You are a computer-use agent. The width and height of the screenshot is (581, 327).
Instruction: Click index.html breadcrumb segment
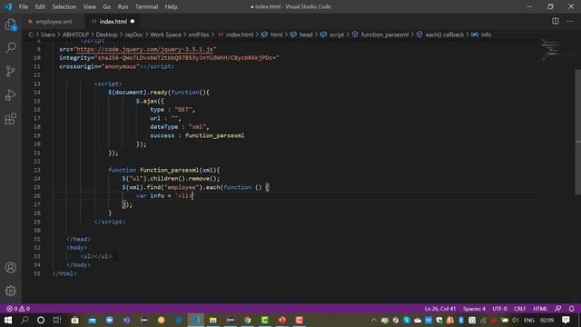click(240, 35)
